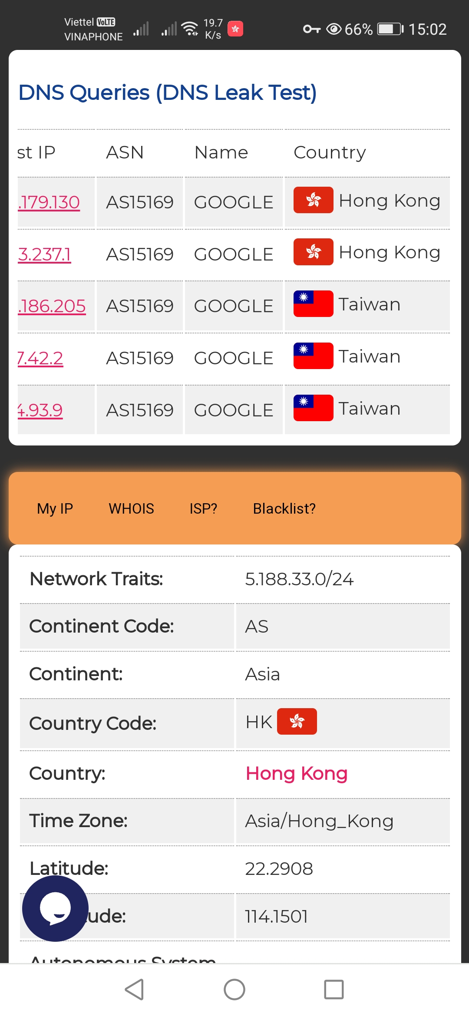Screen dimensions: 469x1016
Task: Tap the DNS Queries (DNS Leak Test) heading
Action: click(x=168, y=92)
